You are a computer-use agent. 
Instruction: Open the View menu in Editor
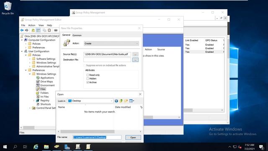pyautogui.click(x=41, y=25)
